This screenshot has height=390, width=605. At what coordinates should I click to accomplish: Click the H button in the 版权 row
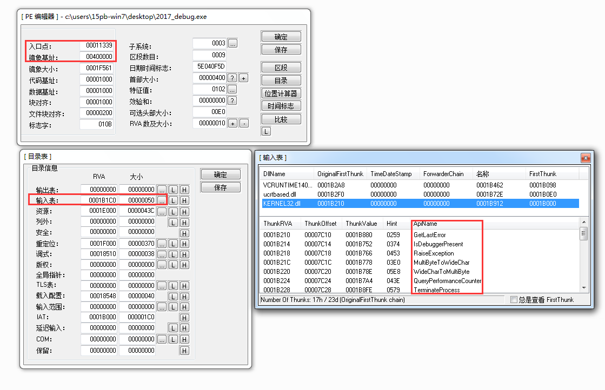tap(184, 265)
